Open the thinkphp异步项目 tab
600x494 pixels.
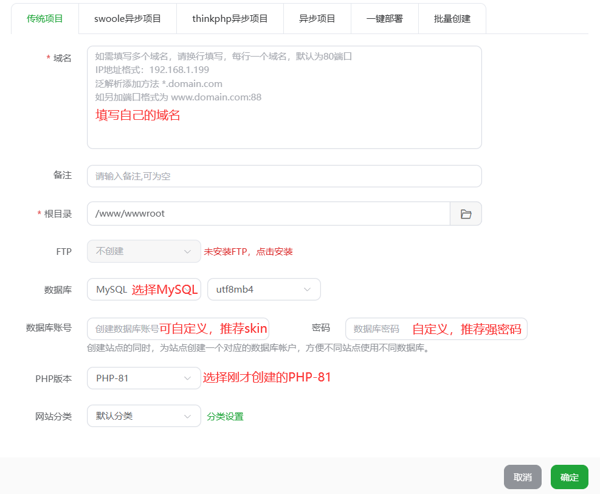[230, 18]
